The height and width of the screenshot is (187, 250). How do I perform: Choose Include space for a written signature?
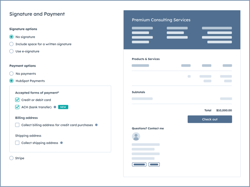click(11, 44)
